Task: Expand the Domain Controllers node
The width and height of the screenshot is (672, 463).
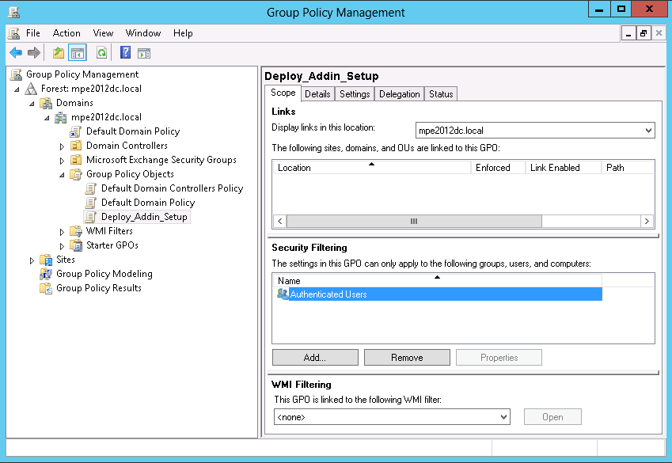Action: pos(63,146)
